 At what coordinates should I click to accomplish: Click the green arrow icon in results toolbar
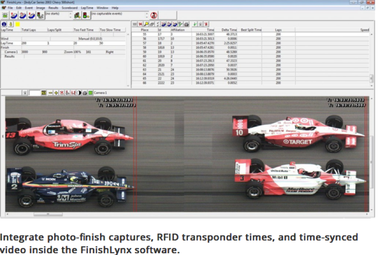tap(194, 24)
